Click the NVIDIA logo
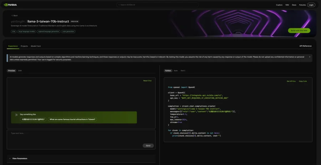Image resolution: width=321 pixels, height=165 pixels. 10,5
